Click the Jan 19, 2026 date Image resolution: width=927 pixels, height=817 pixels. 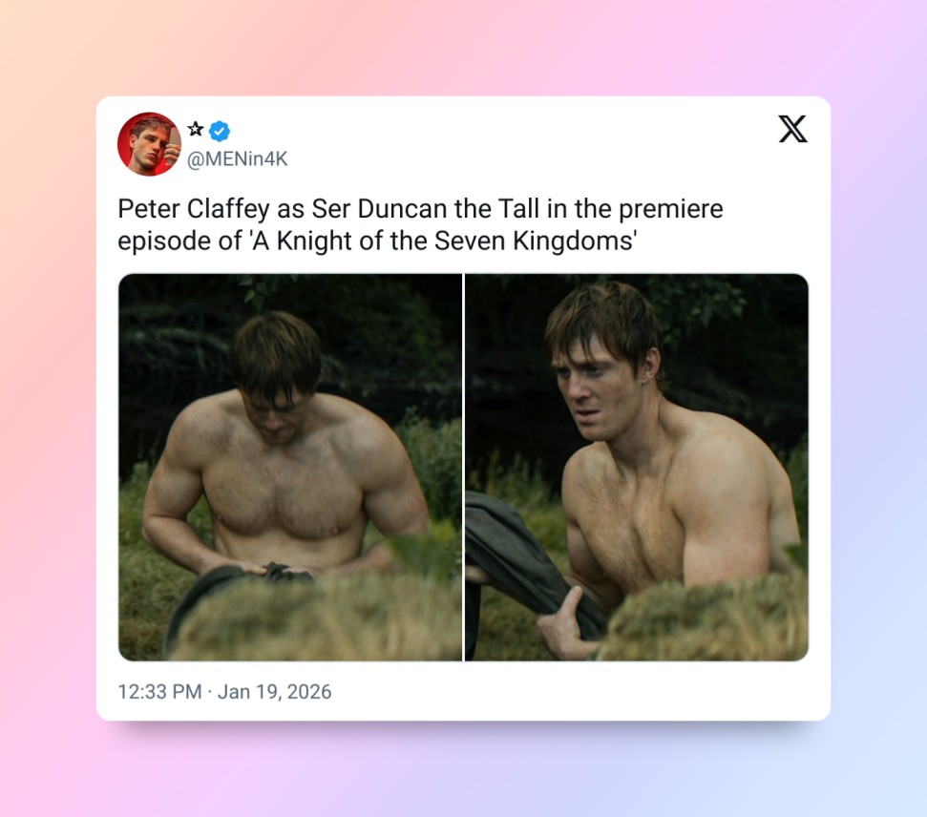pyautogui.click(x=274, y=692)
